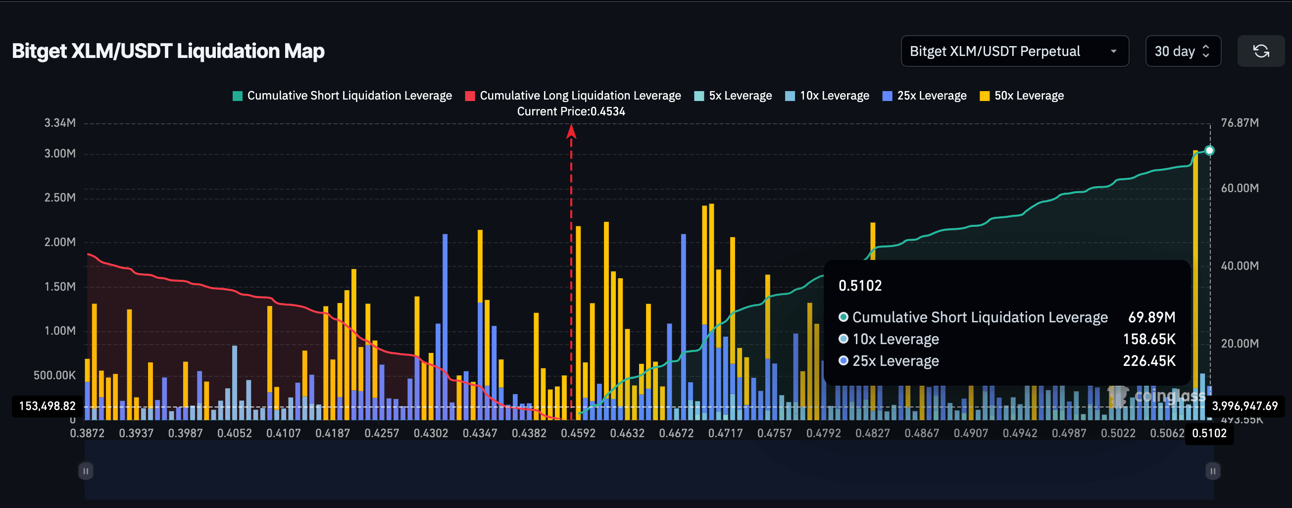Image resolution: width=1292 pixels, height=508 pixels.
Task: Click the chart title Bitget XLM/USDT Liquidation Map
Action: (x=168, y=51)
